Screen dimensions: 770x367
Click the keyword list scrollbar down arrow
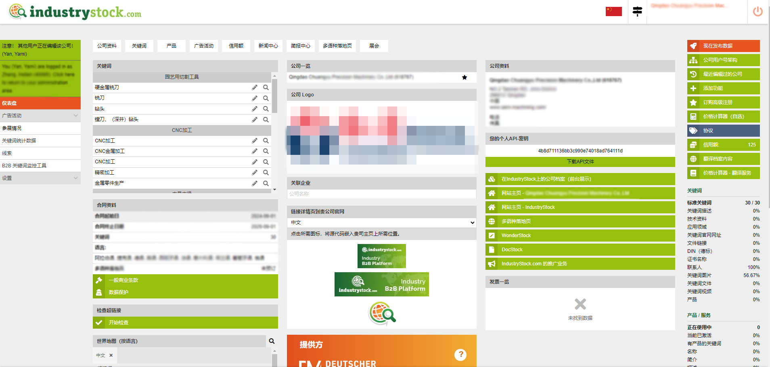pos(274,190)
